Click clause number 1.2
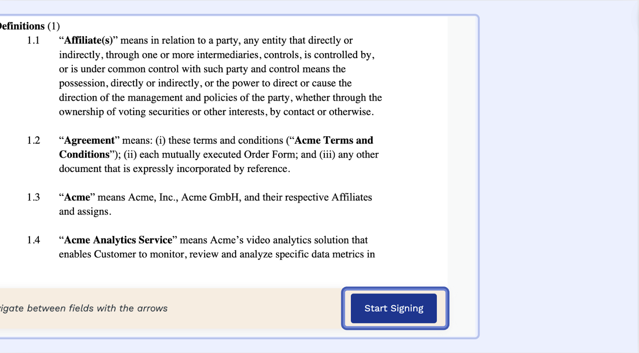Screen dimensions: 639x353 (x=34, y=140)
